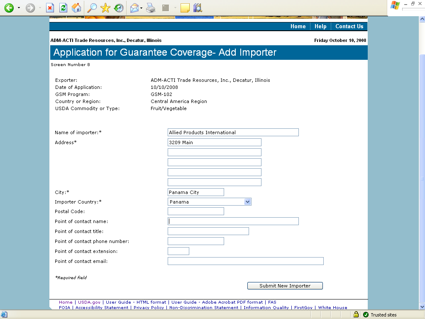Click the Name of importer field
425x319 pixels.
[x=233, y=133]
